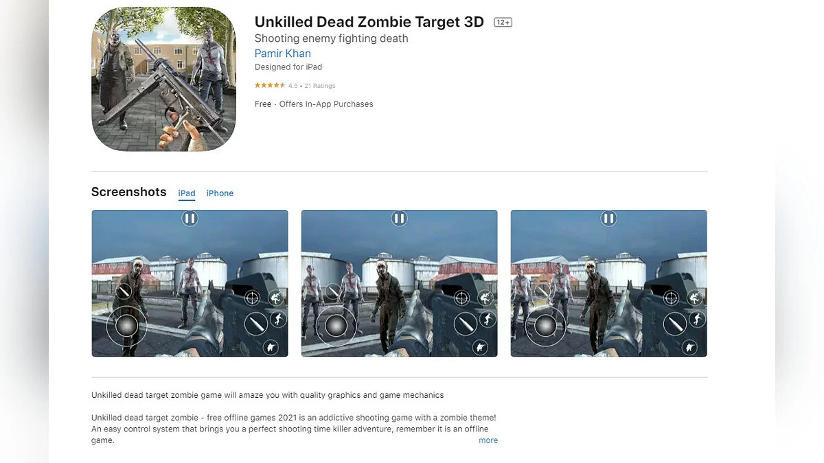This screenshot has height=463, width=824.
Task: Tap the pause icon in third screenshot
Action: click(608, 219)
